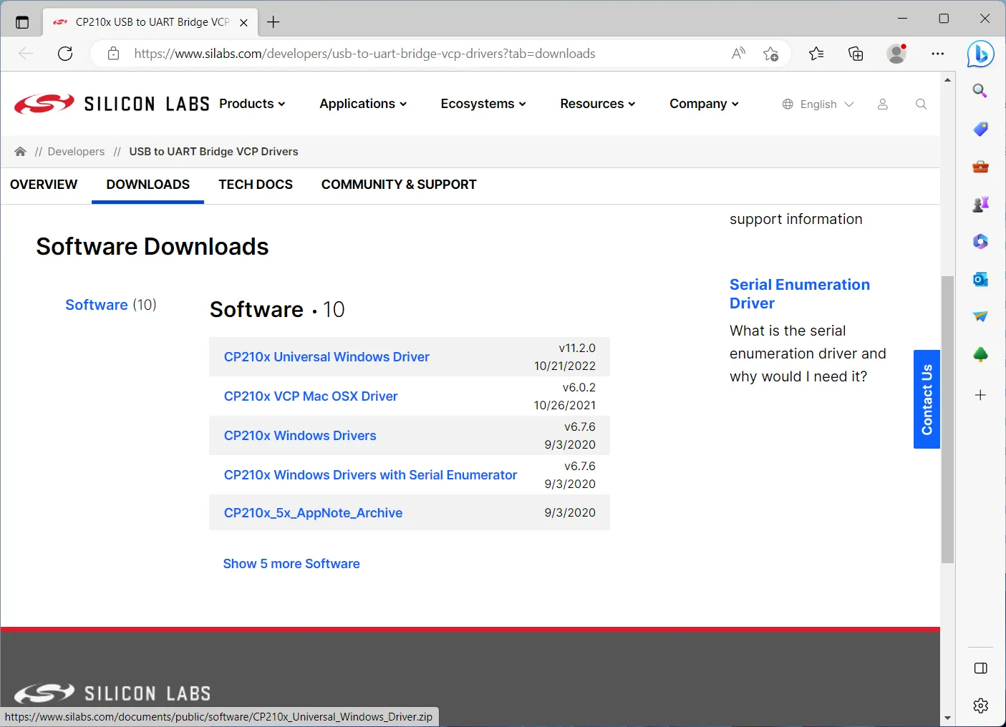Open the Serial Enumeration Driver link

(x=799, y=293)
